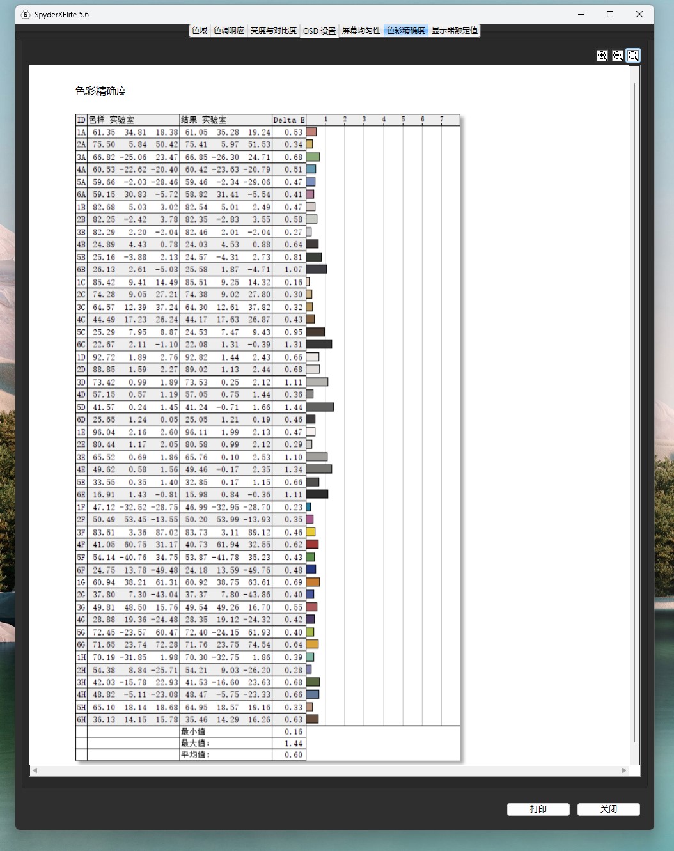Click the 5D gray patch color bar
The width and height of the screenshot is (674, 851).
coord(320,407)
